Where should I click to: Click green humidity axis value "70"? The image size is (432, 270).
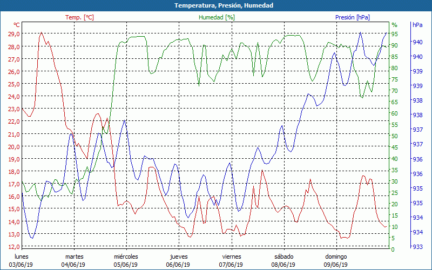click(x=395, y=91)
